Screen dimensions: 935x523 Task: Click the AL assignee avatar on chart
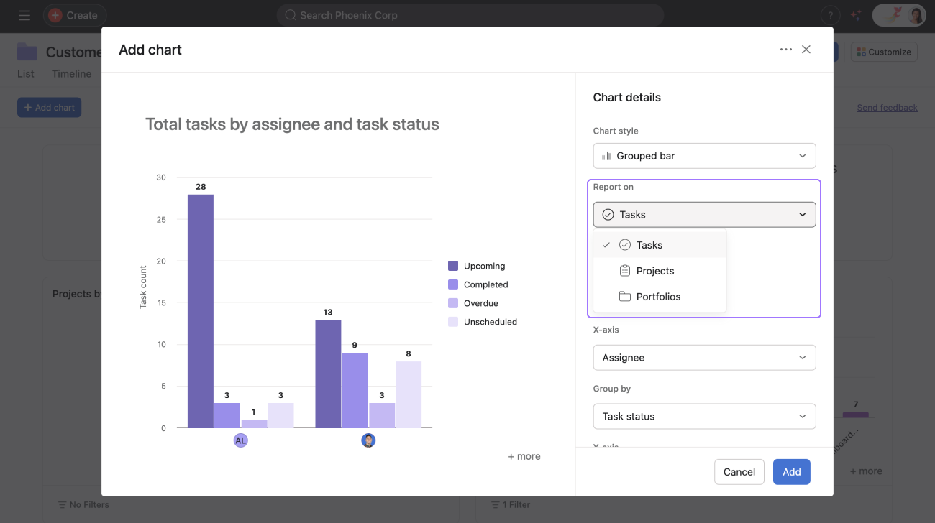240,440
